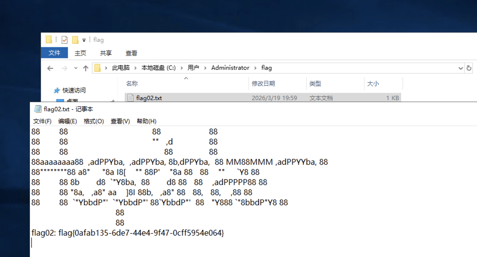
Task: Click the up directory arrow
Action: tap(86, 68)
